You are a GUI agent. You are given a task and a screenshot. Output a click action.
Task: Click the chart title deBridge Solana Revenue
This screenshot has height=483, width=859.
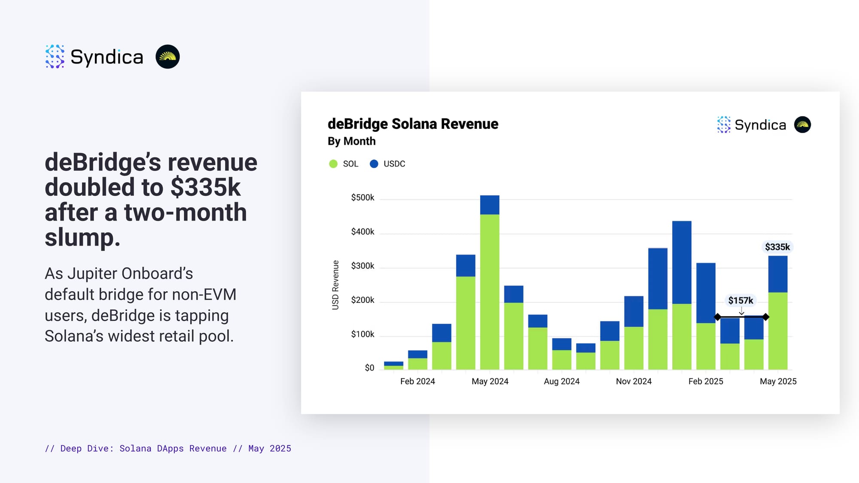[413, 124]
